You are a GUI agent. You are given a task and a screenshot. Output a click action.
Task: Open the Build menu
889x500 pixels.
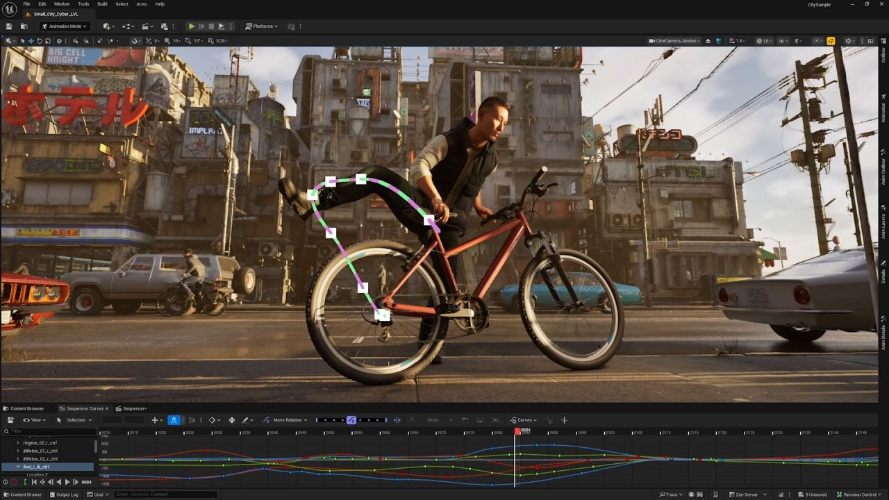102,4
